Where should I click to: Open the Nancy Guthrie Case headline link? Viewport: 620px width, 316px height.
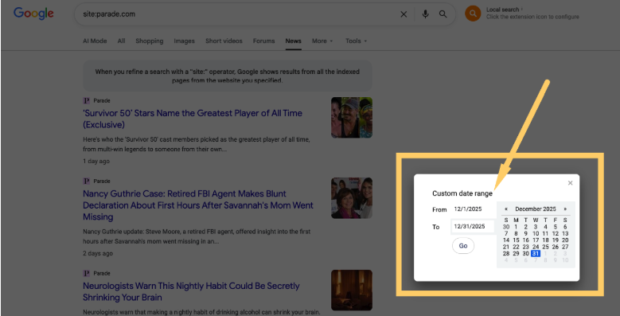point(197,205)
